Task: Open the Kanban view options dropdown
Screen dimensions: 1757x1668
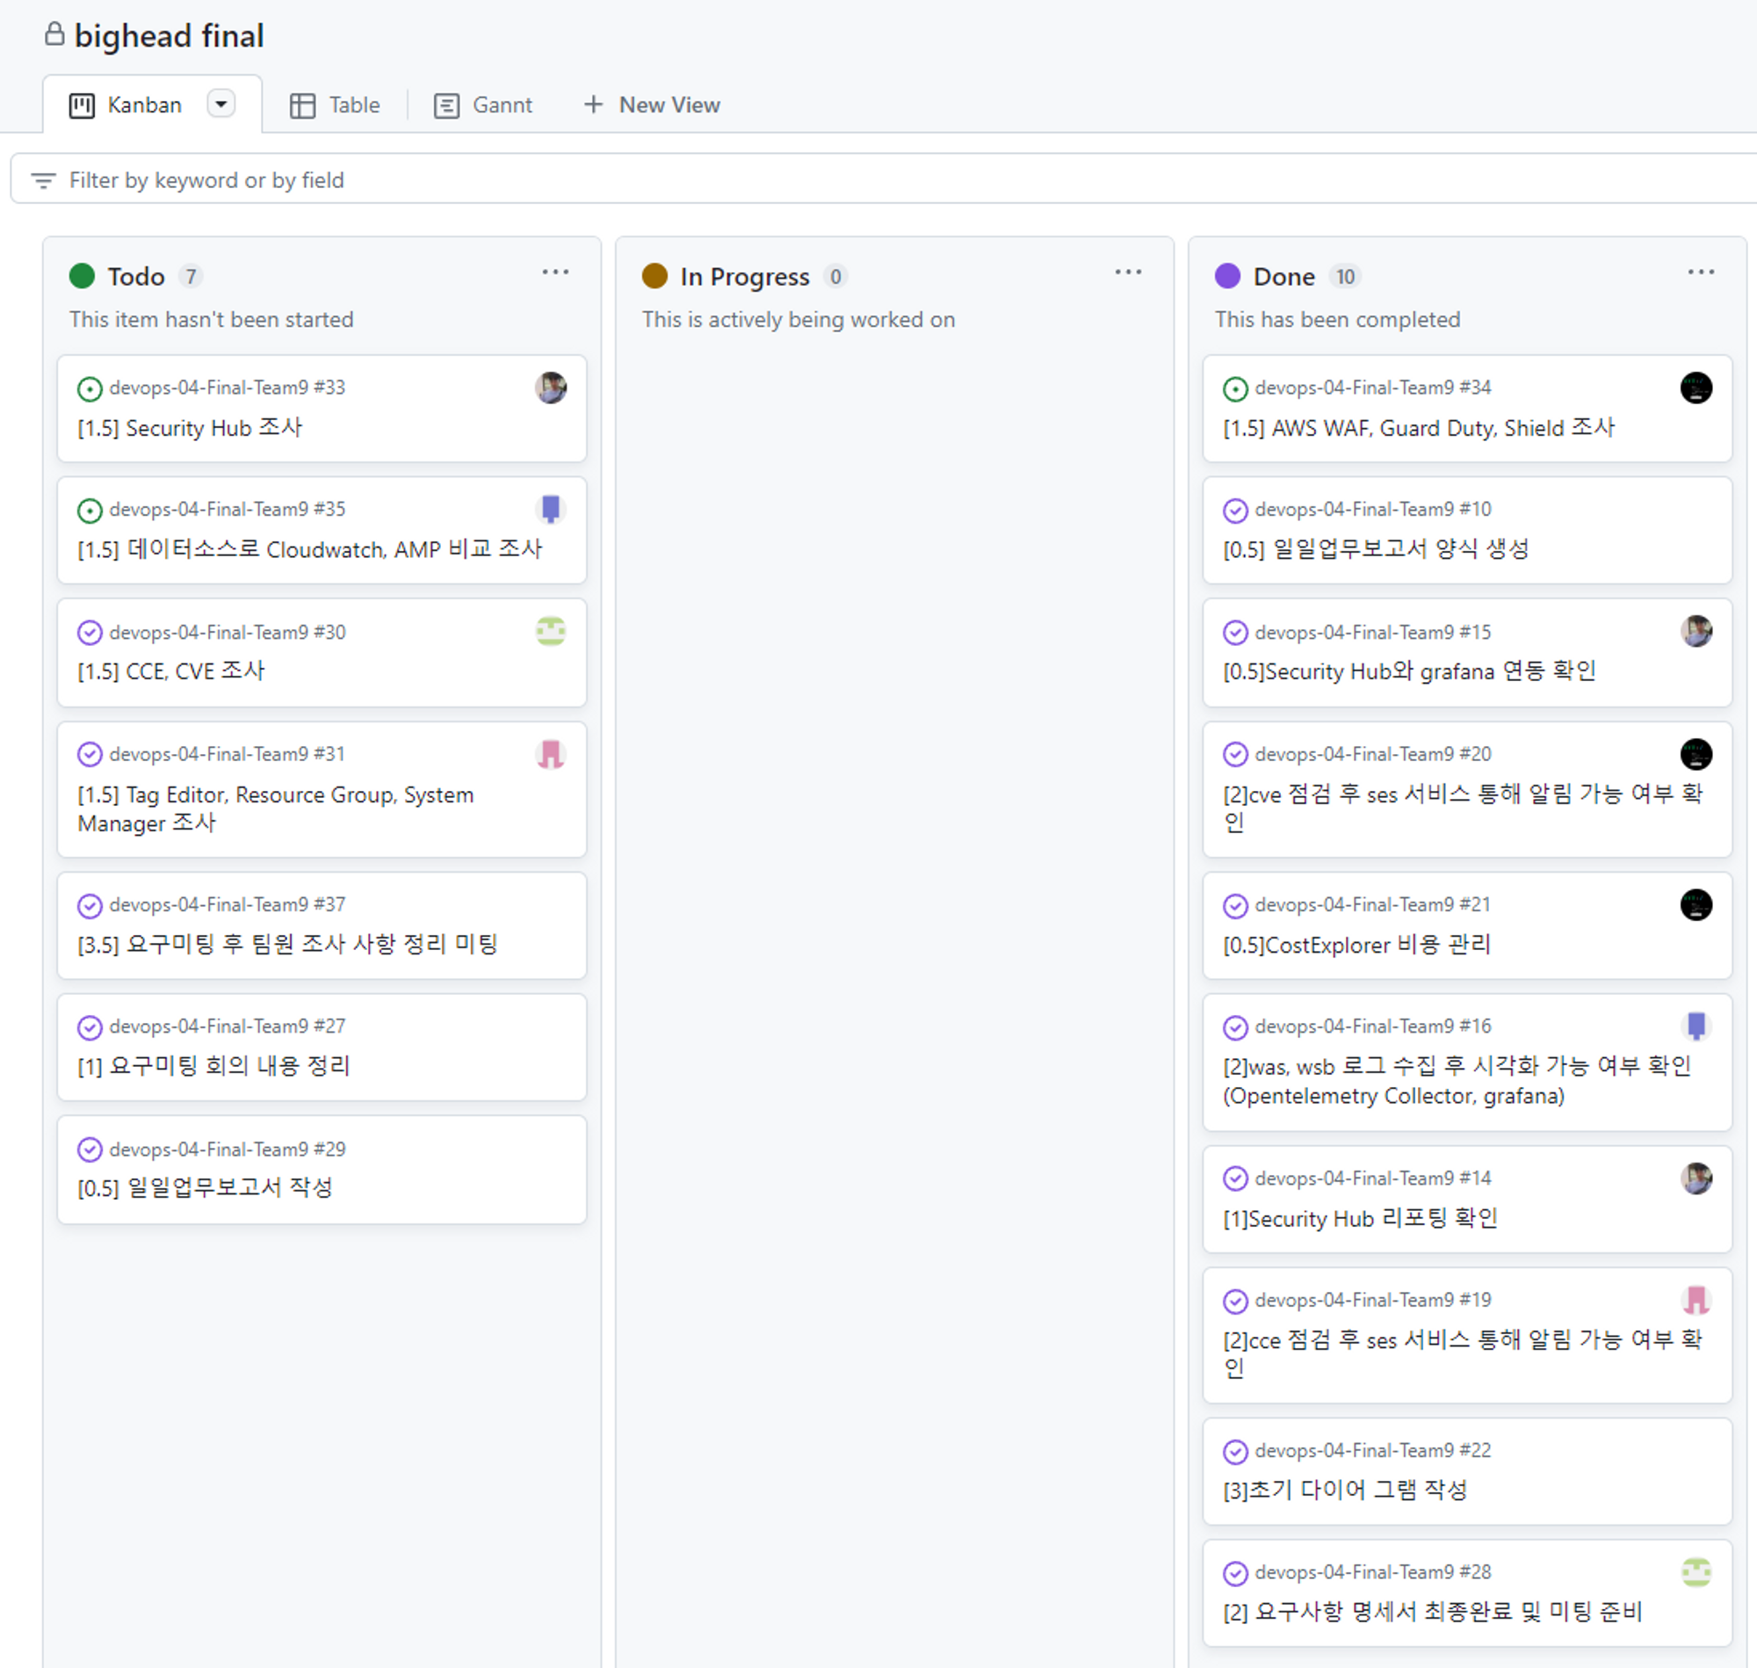Action: tap(221, 104)
